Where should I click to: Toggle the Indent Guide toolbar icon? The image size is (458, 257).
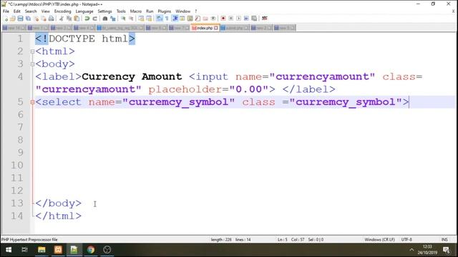(x=175, y=19)
